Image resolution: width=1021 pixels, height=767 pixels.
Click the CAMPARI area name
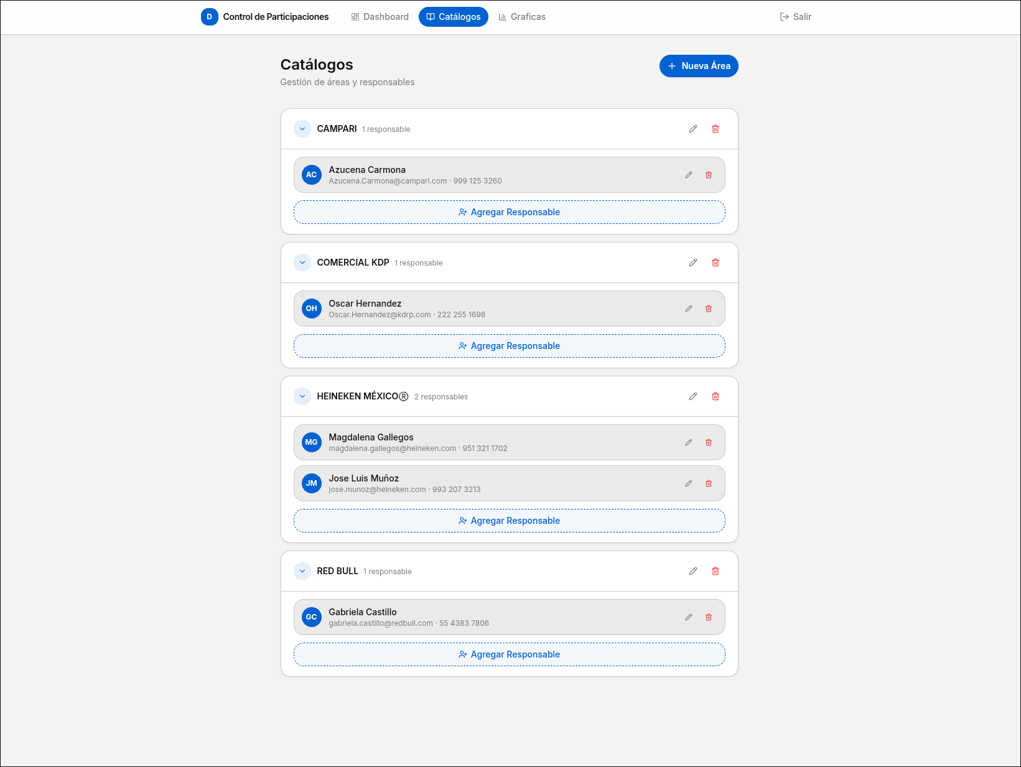tap(337, 129)
